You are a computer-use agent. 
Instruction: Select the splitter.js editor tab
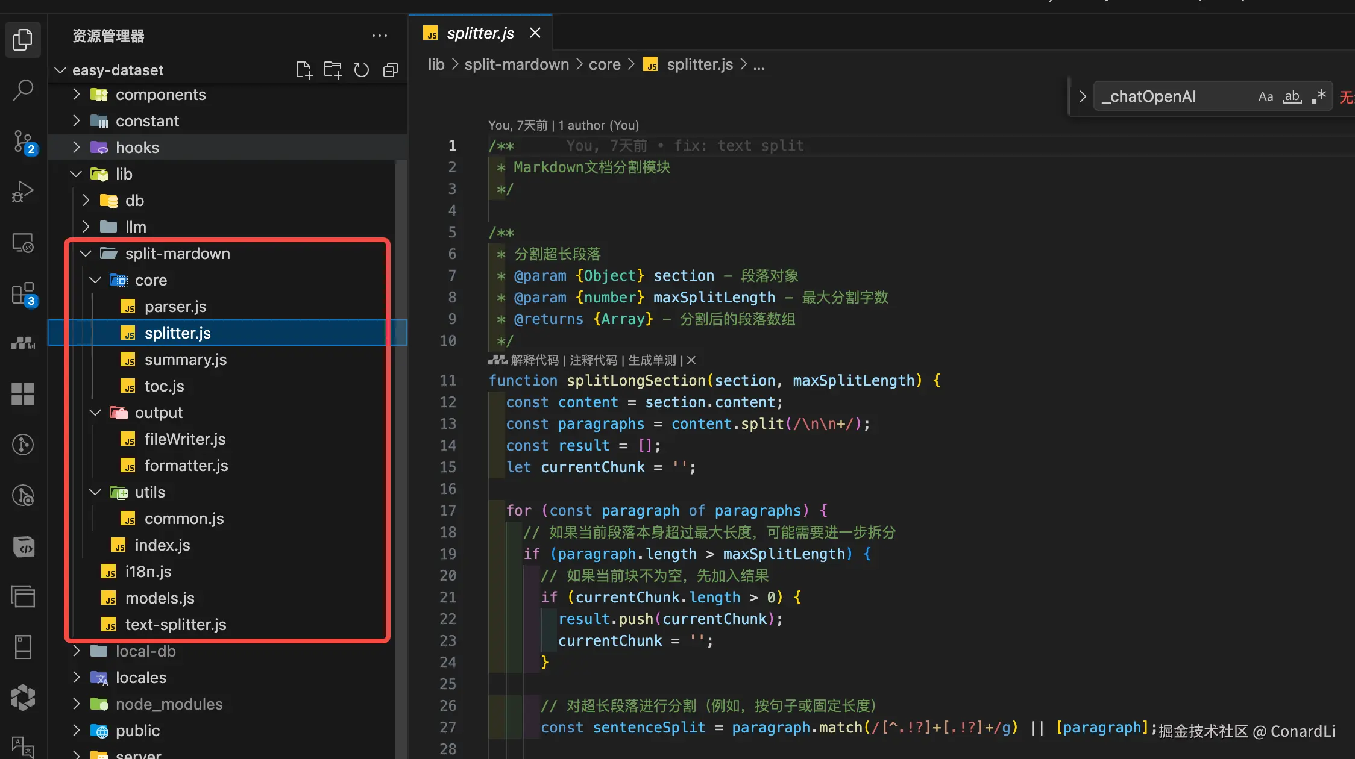(480, 33)
